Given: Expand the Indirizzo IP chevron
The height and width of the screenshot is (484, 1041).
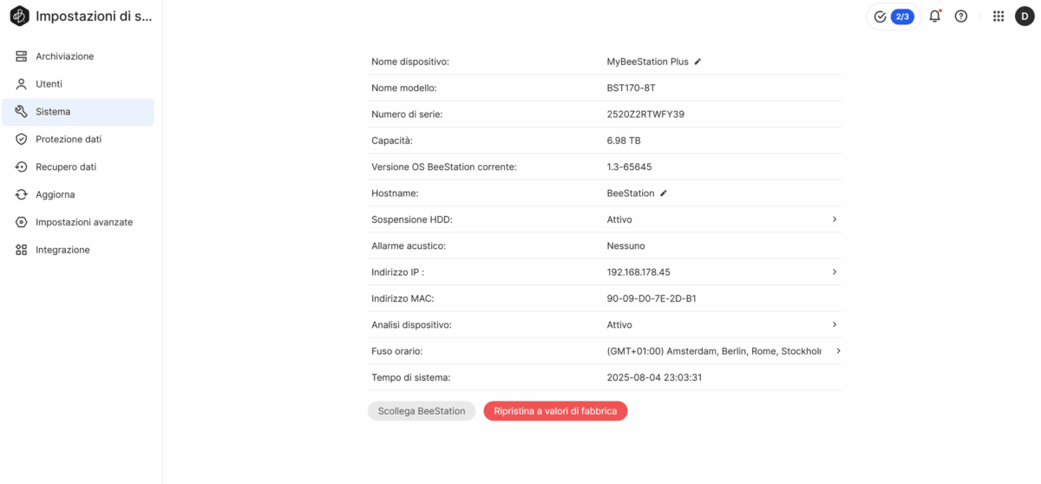Looking at the screenshot, I should [x=835, y=271].
